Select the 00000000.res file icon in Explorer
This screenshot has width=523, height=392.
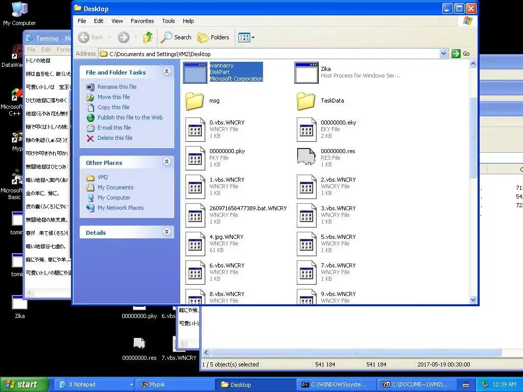306,156
